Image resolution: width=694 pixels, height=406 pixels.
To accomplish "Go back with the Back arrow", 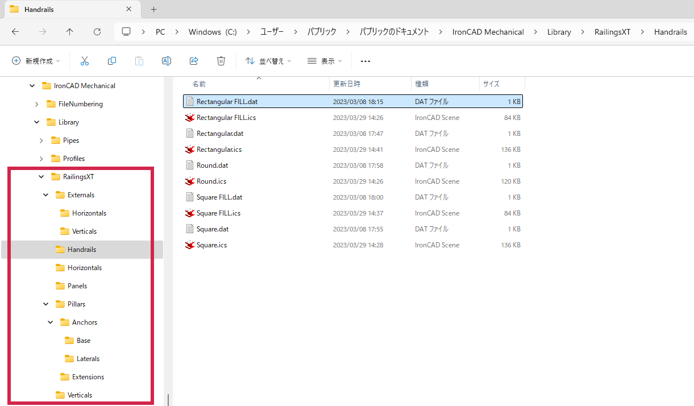I will click(15, 32).
